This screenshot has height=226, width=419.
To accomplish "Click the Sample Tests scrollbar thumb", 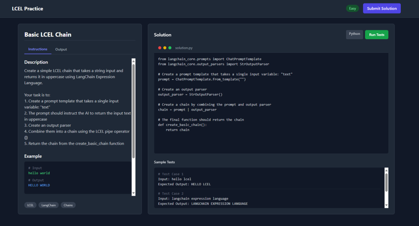I will 386,182.
